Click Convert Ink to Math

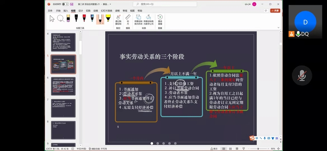click(148, 20)
